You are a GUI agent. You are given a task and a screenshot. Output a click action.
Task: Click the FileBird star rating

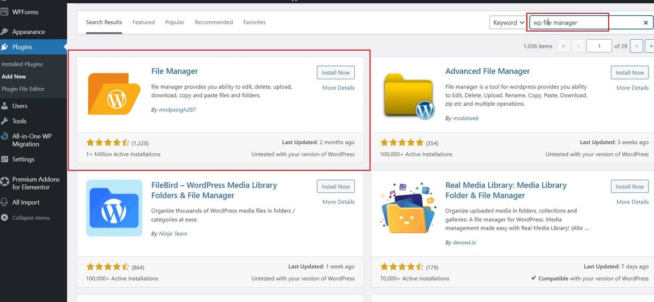(x=108, y=267)
